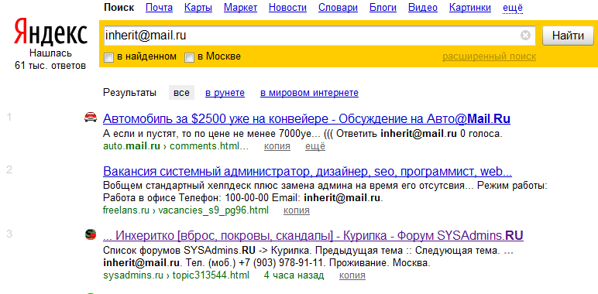Switch to Новости section

[287, 8]
